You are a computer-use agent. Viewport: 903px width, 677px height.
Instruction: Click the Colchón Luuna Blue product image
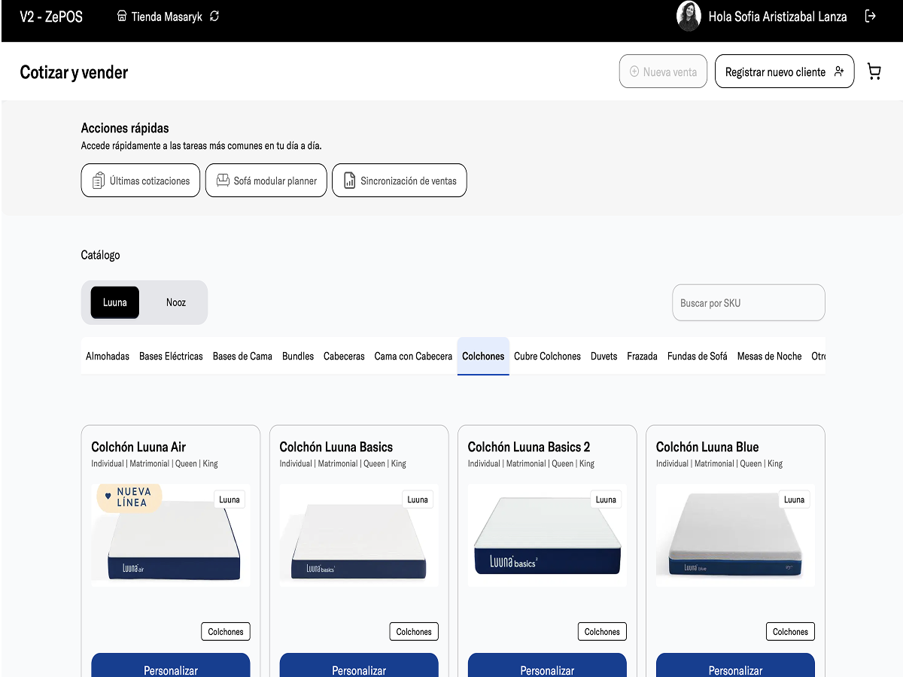(735, 535)
